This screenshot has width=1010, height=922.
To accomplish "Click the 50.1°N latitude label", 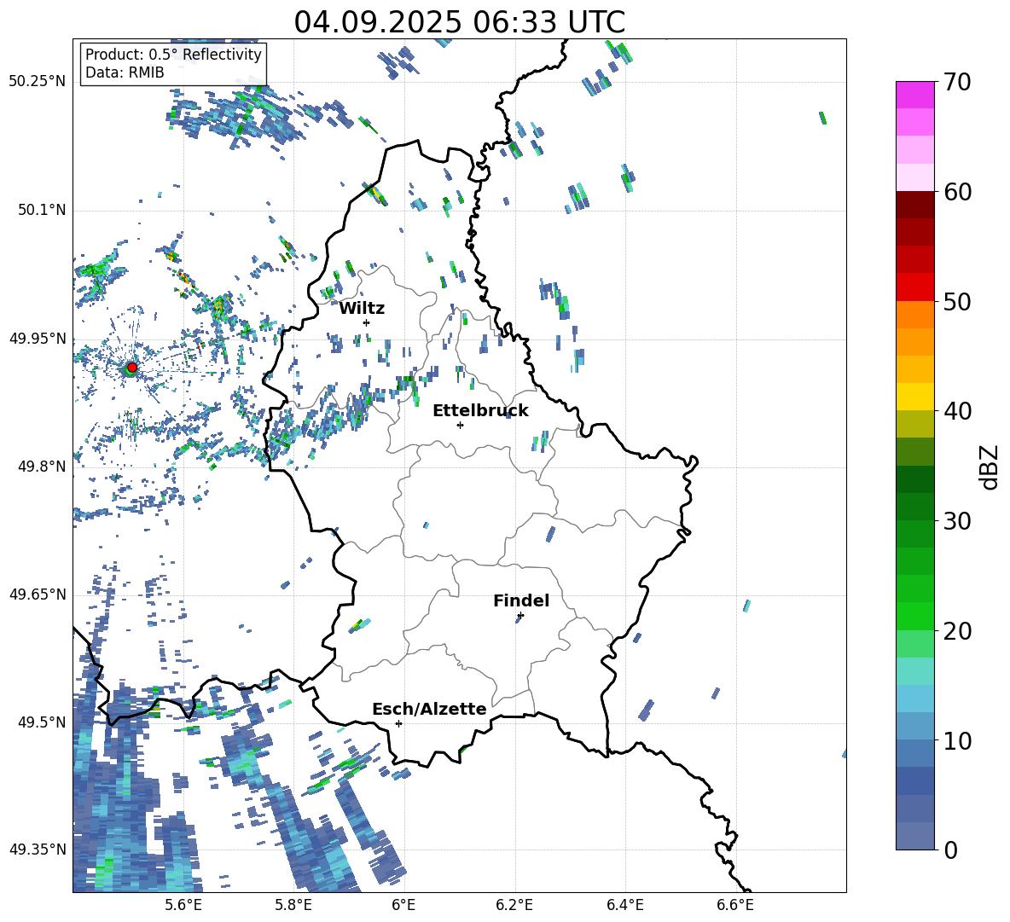I will pyautogui.click(x=41, y=210).
